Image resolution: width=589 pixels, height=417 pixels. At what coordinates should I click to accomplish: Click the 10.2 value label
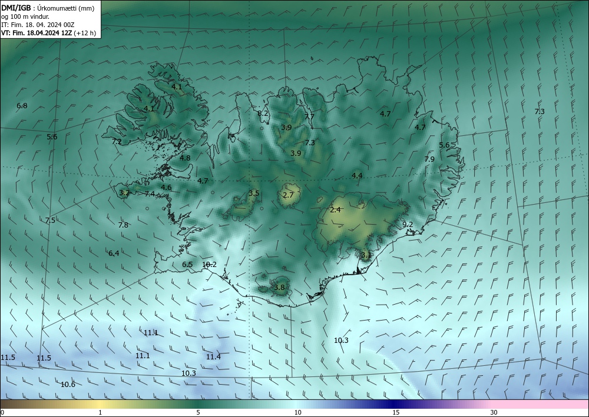209,265
